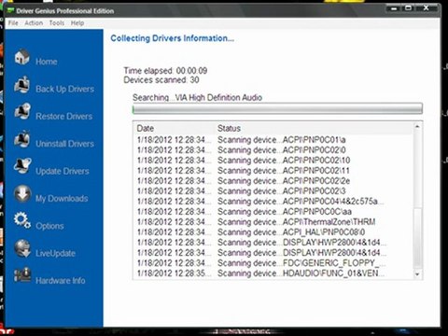Select the row ACPI\PNP0C0C\aa
448x336 pixels.
pos(273,212)
